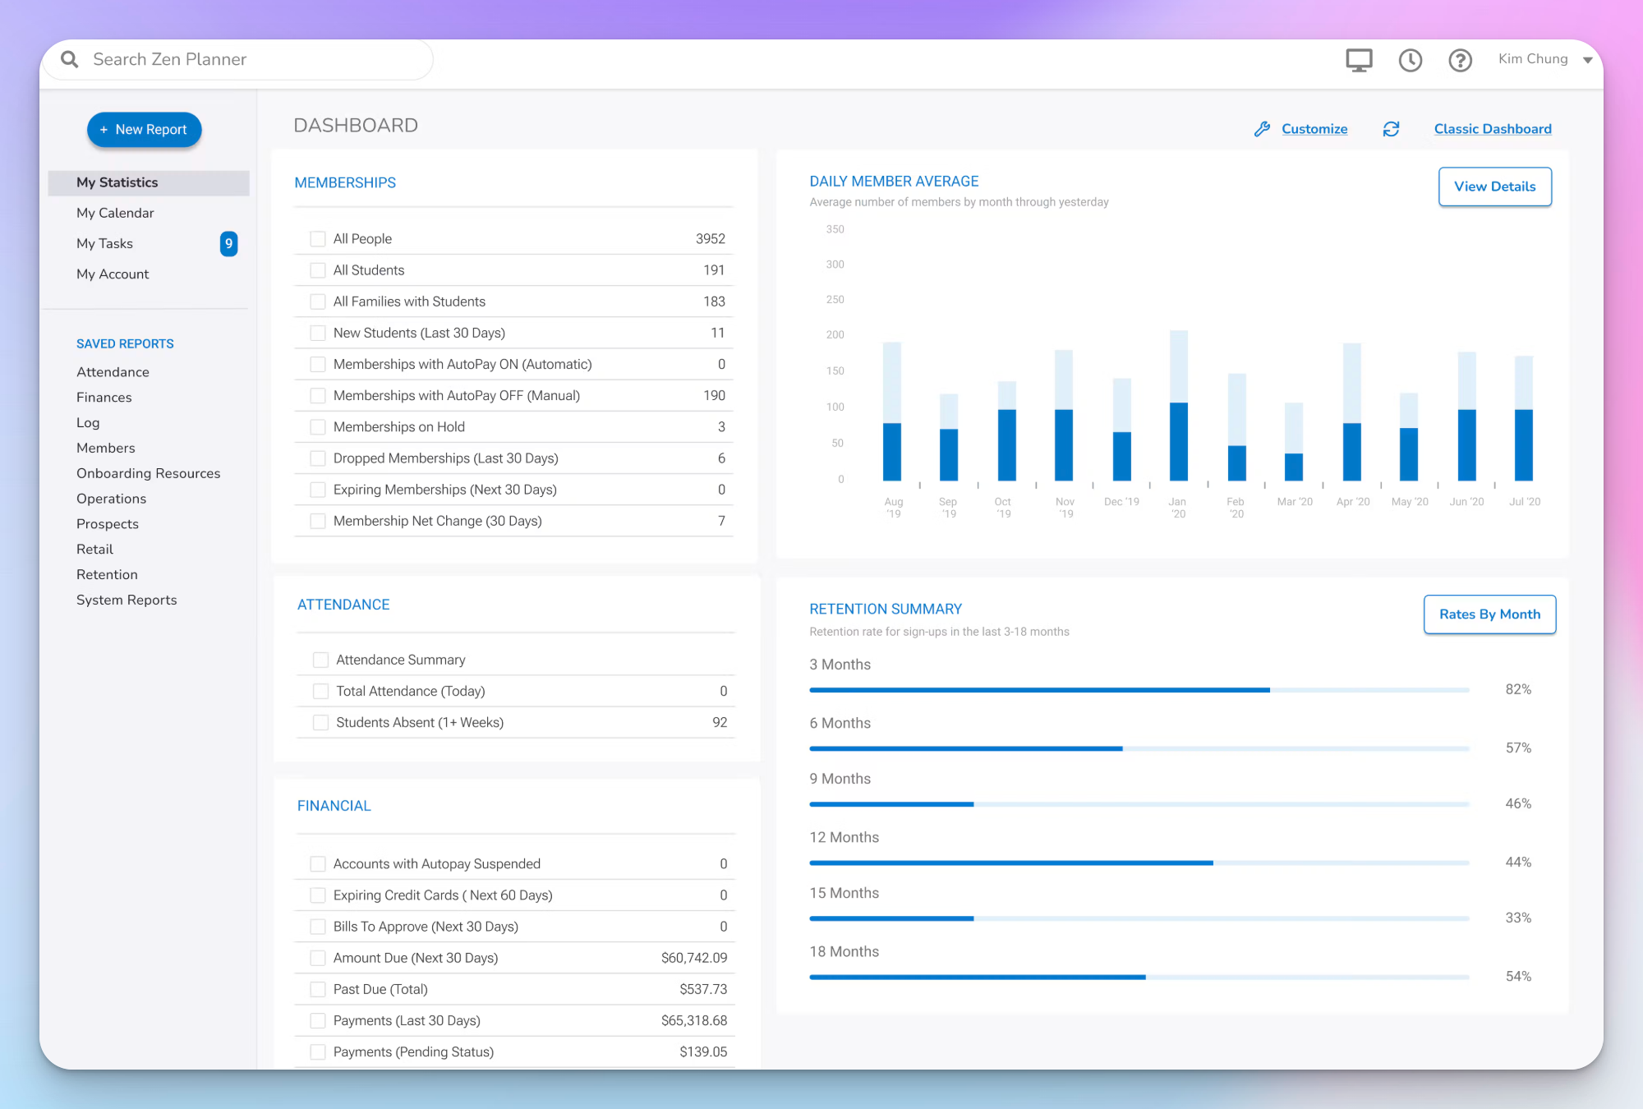Open Attendance saved reports
The width and height of the screenshot is (1643, 1109).
113,371
